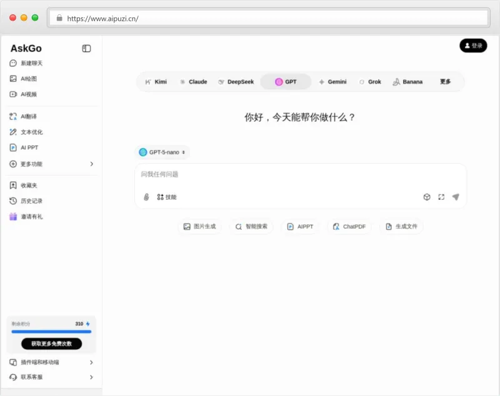Click the browser URL address field

269,18
